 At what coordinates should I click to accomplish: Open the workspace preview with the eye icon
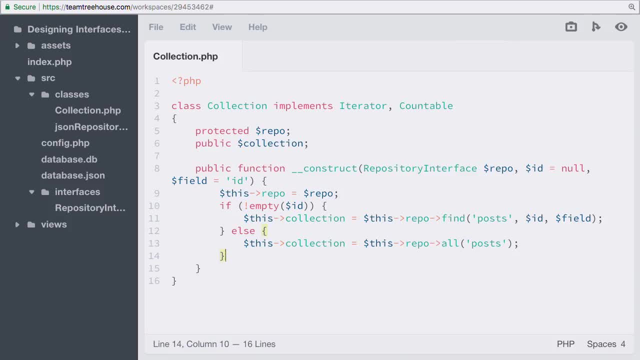click(x=621, y=26)
